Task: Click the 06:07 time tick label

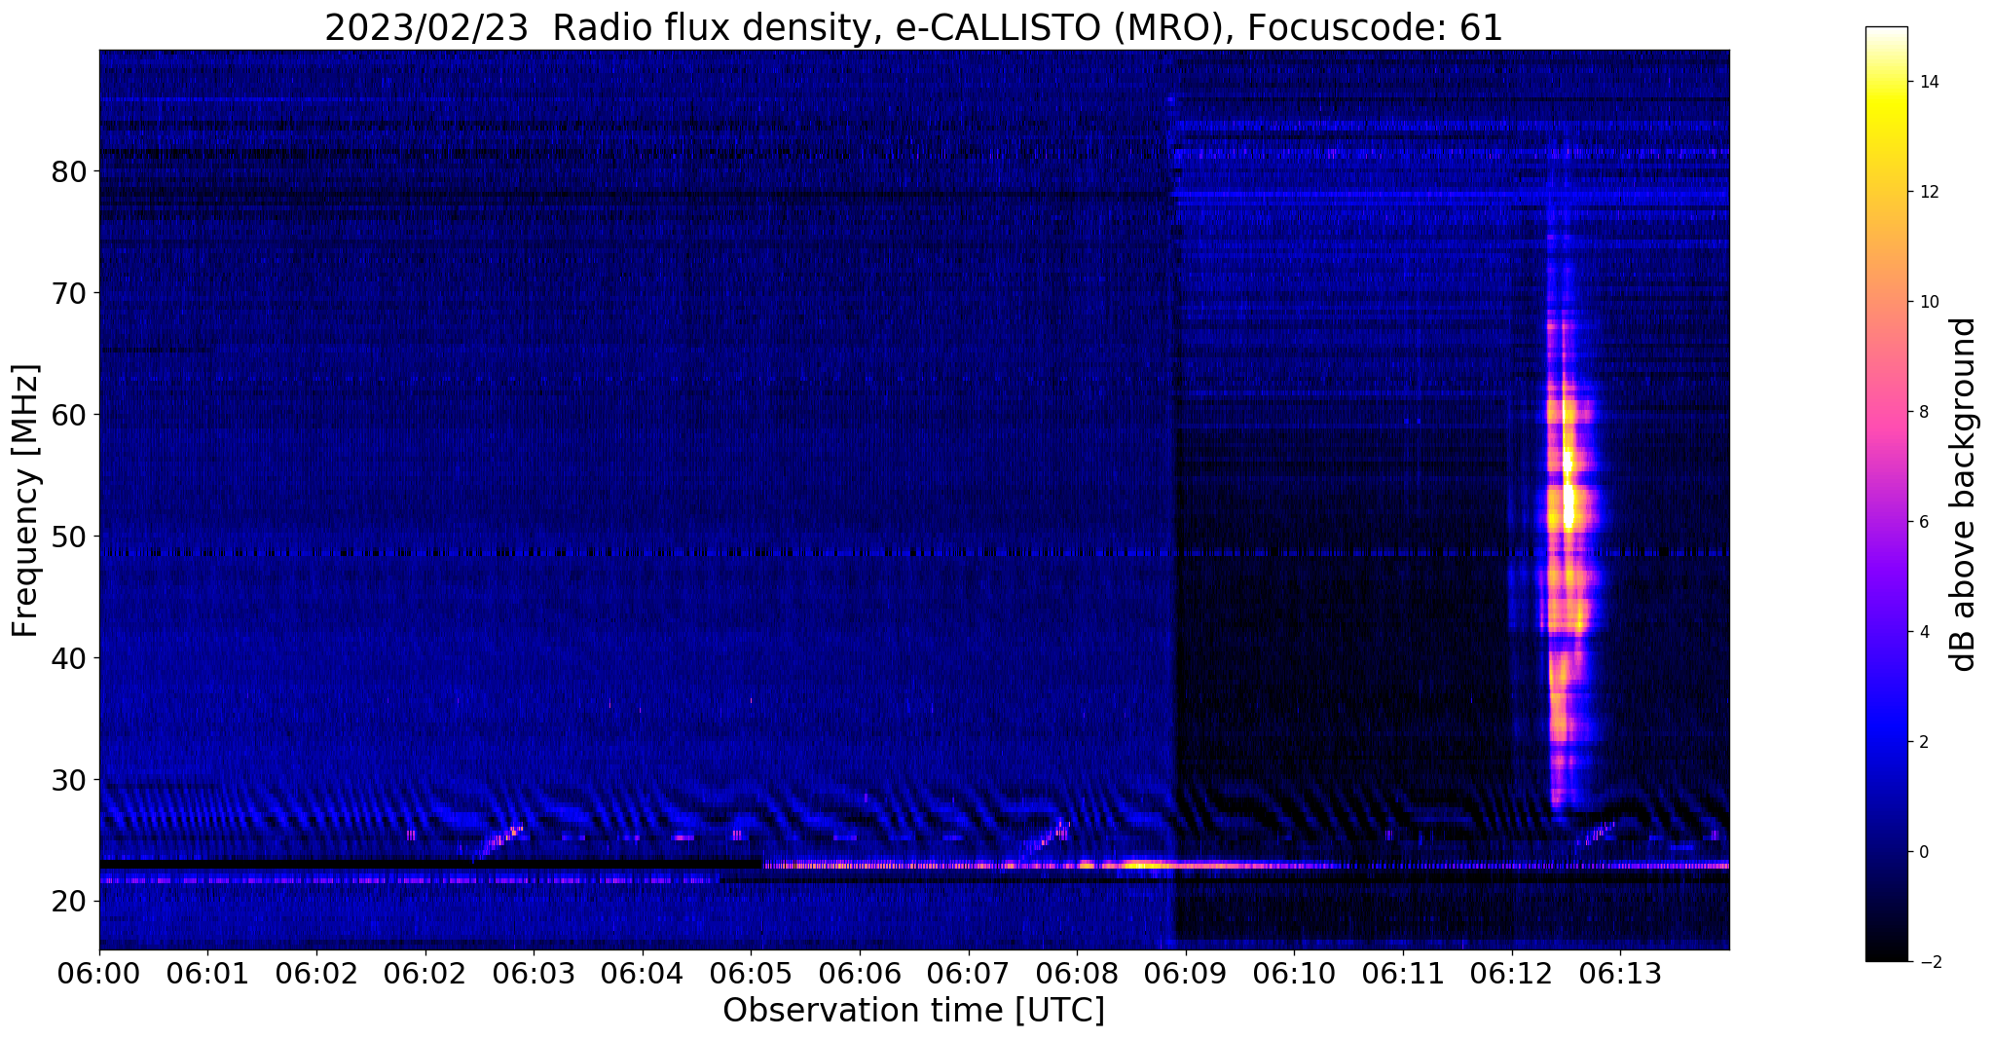Action: [969, 973]
